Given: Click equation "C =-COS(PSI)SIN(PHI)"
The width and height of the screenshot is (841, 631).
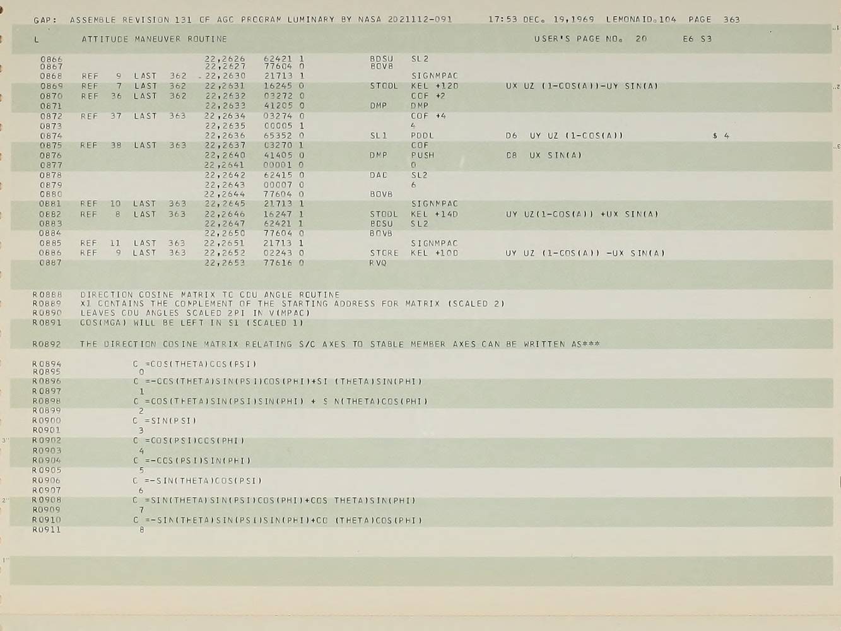Looking at the screenshot, I should click(192, 461).
